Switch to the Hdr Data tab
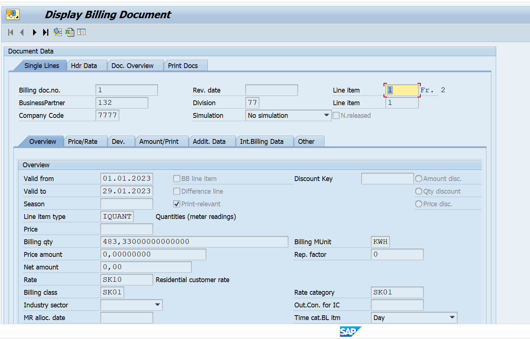 84,66
